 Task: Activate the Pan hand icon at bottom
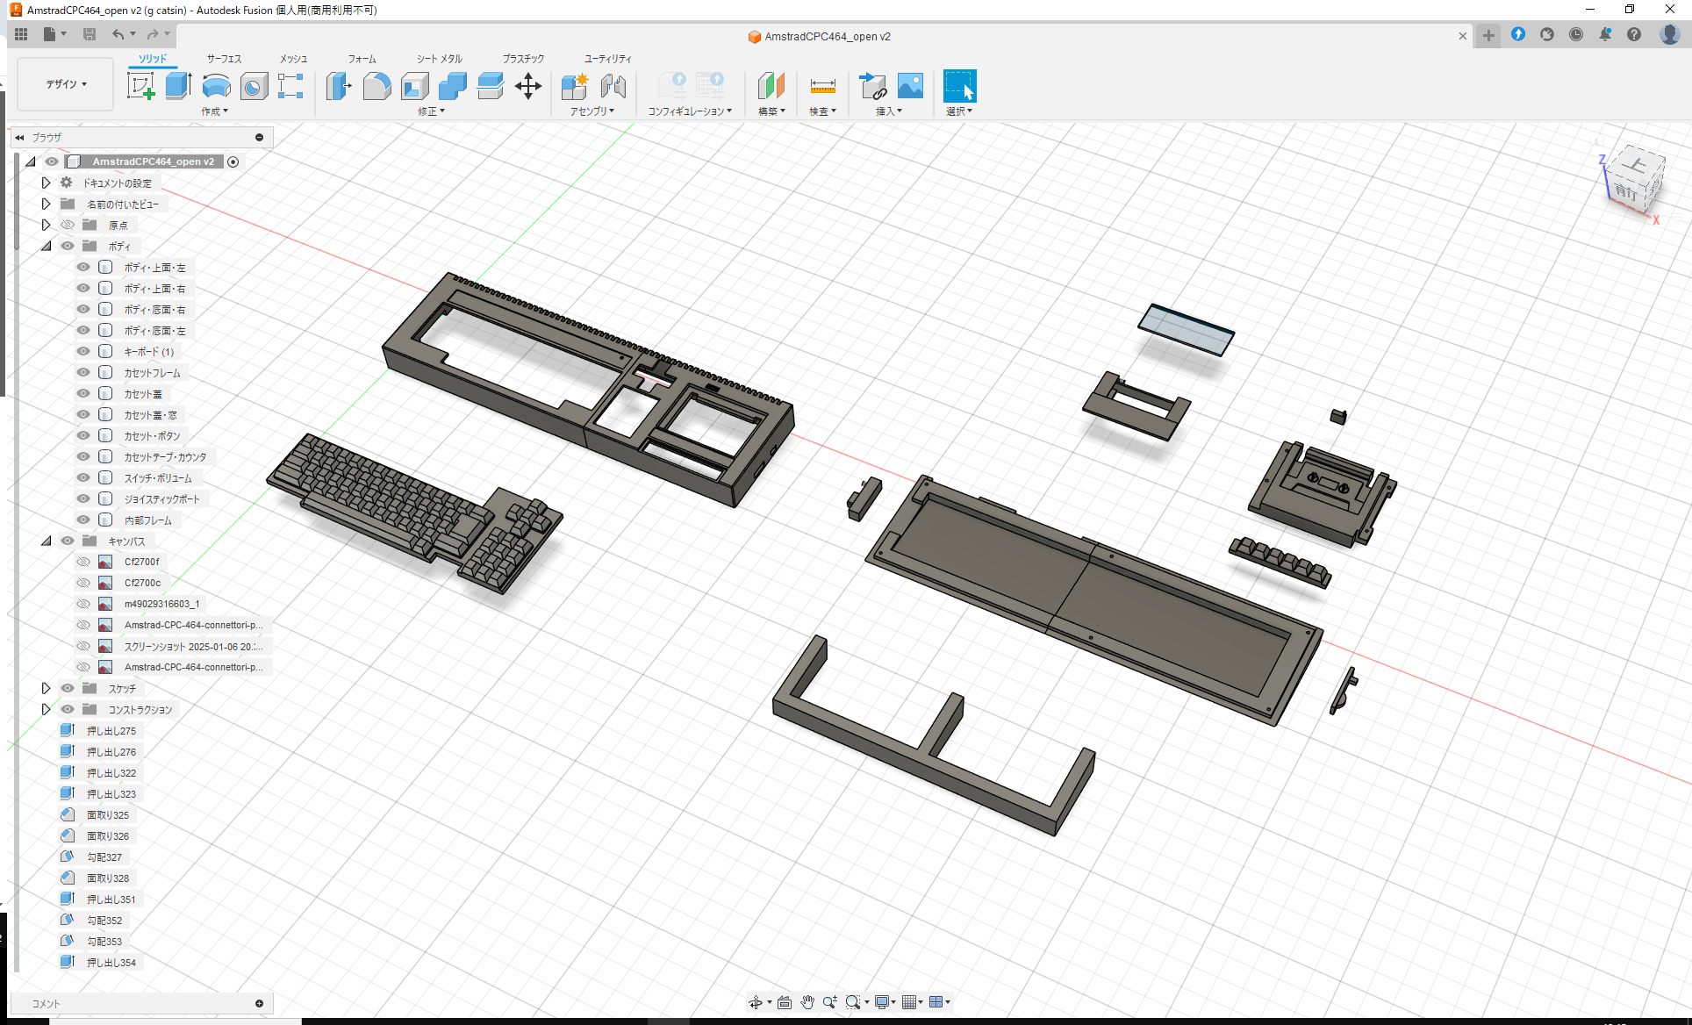807,1001
